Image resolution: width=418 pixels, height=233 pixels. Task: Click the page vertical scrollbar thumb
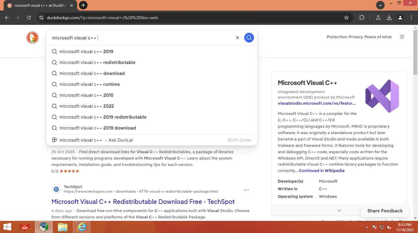pos(415,52)
